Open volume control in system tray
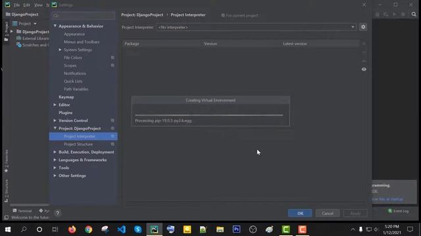Screen dimensions: 421x236 click(376, 229)
